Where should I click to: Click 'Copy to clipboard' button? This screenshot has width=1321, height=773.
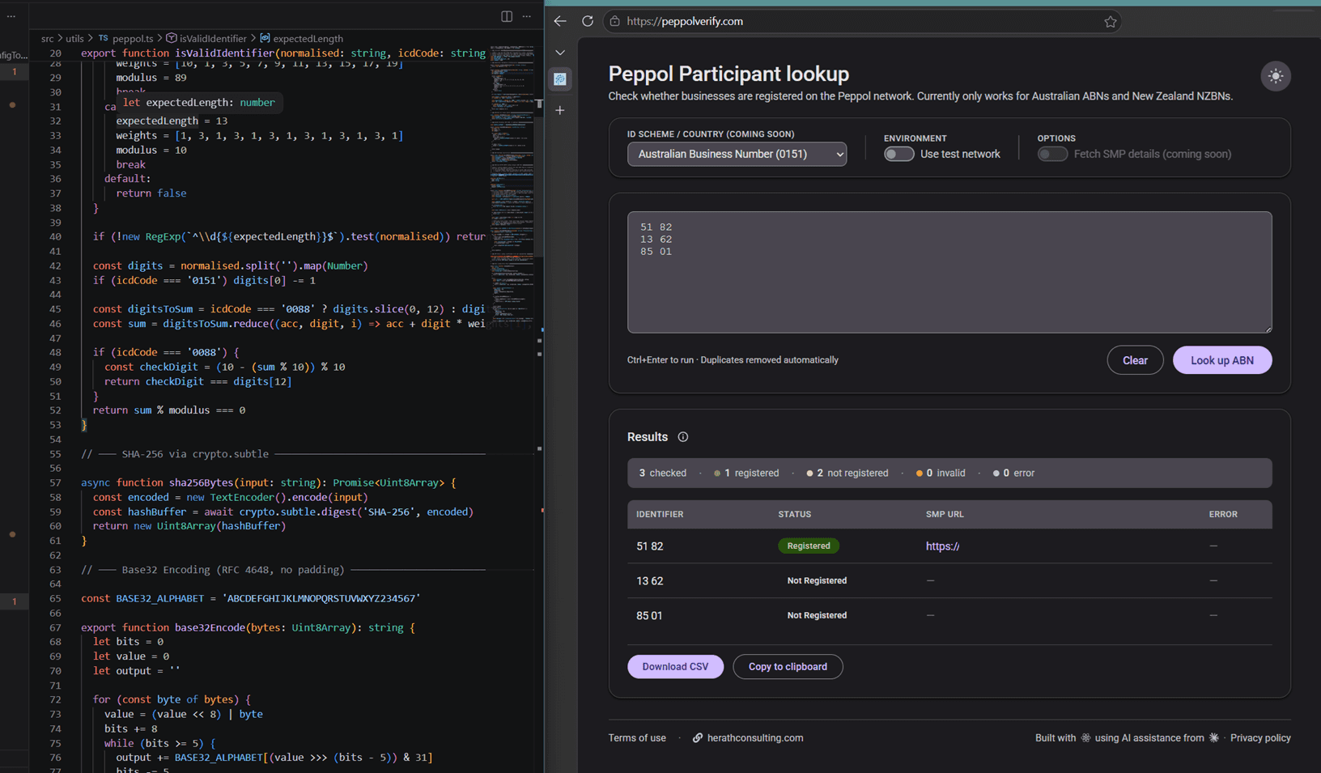coord(788,666)
